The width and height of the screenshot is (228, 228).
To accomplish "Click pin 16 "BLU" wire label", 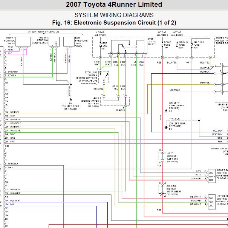I will tap(12, 205).
